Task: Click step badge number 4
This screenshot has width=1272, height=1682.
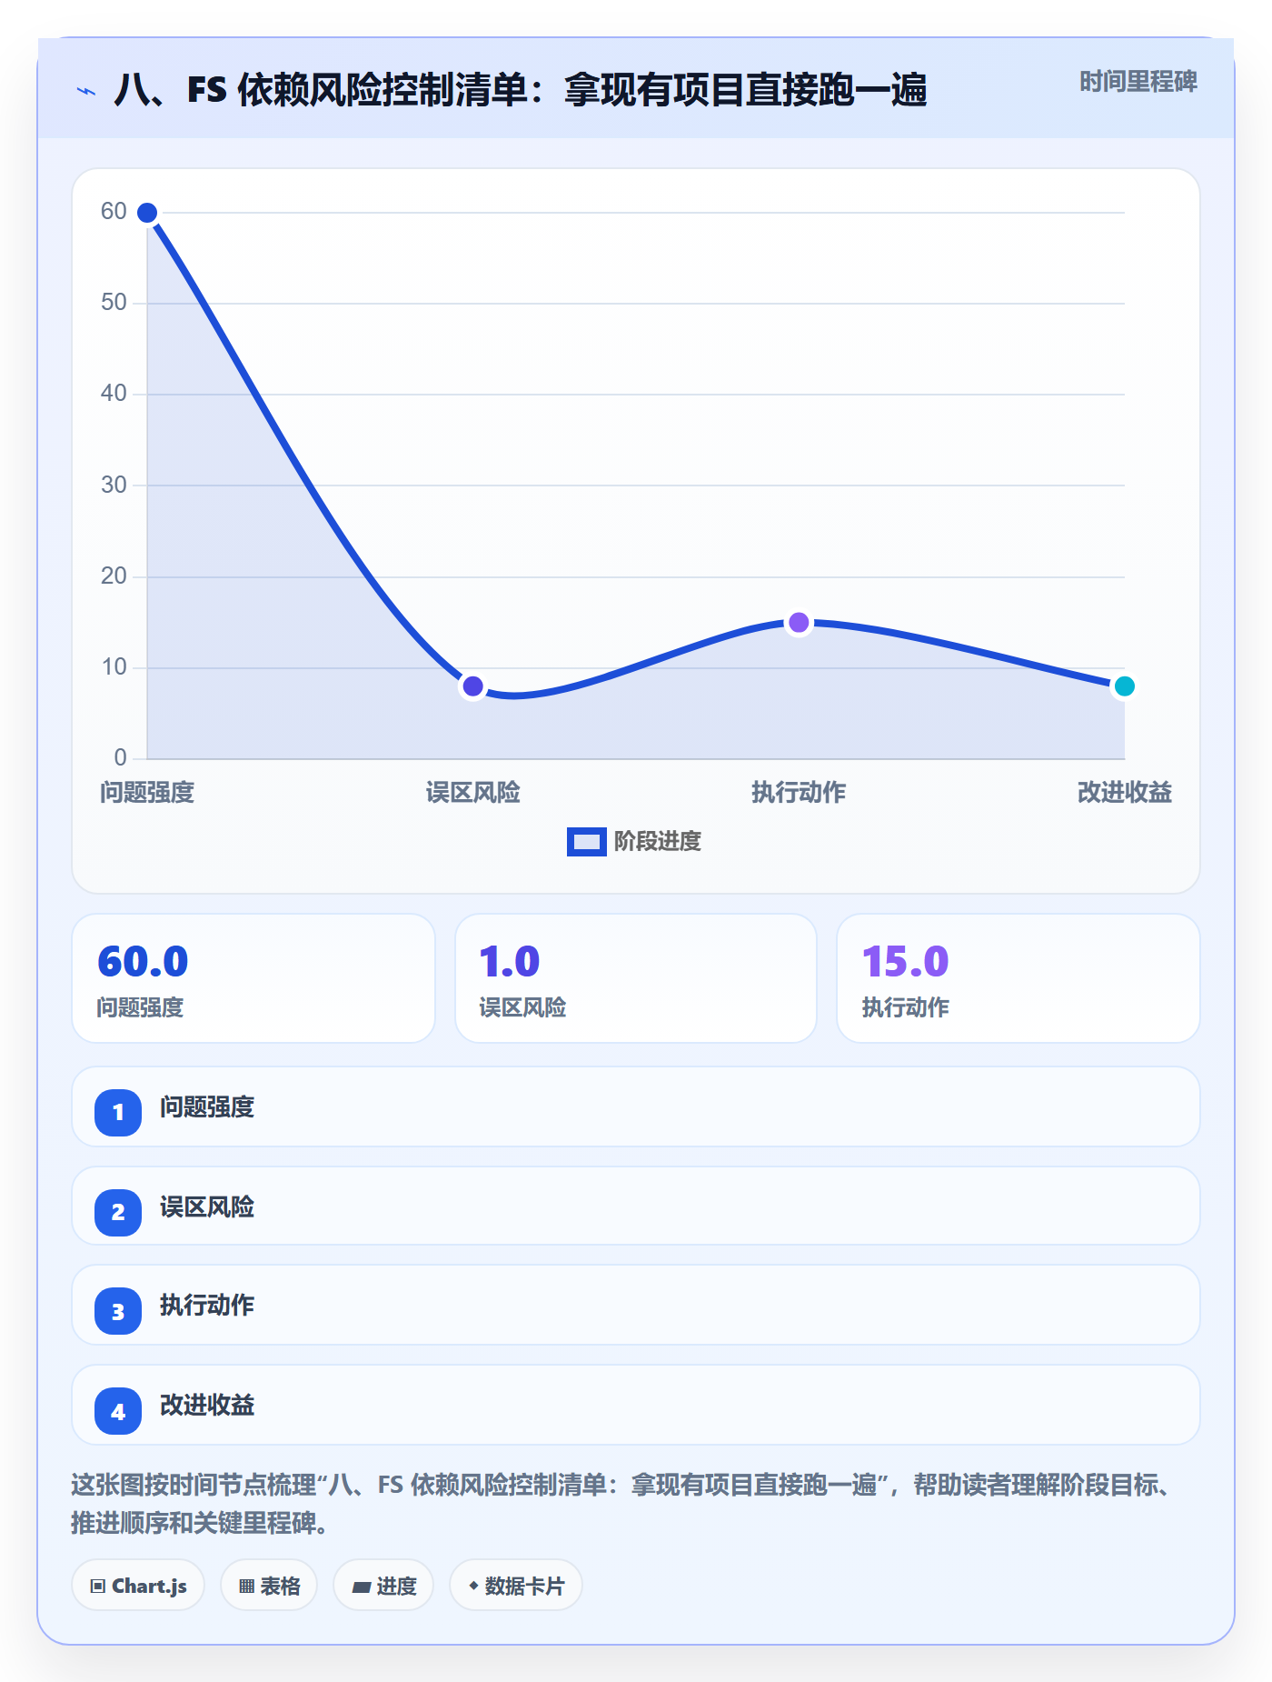Action: click(x=118, y=1411)
